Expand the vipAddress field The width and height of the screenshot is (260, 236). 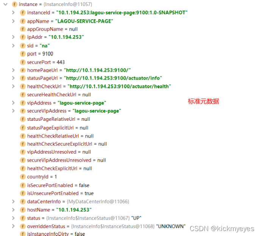[x=13, y=103]
